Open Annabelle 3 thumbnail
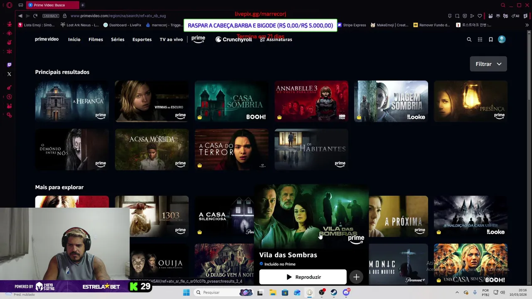Viewport: 532px width, 299px height. tap(311, 101)
